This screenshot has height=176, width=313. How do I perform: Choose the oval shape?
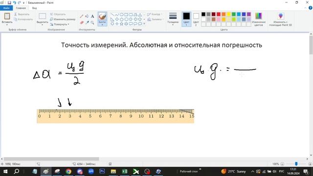click(122, 15)
